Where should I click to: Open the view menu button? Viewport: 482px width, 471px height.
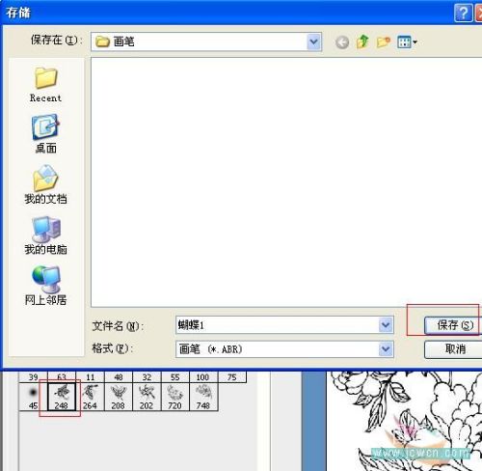[x=407, y=42]
